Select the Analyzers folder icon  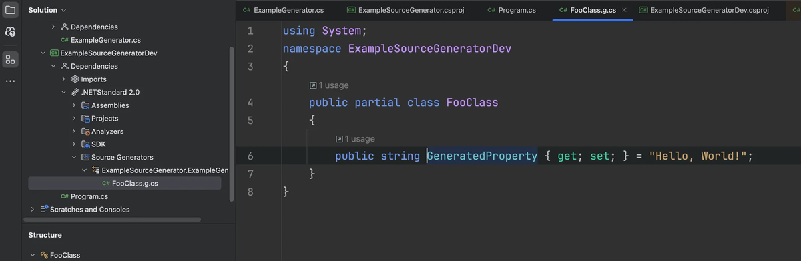(85, 131)
